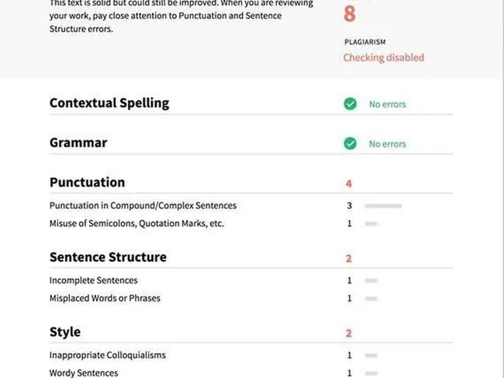Select the Sentence Structure heading
The height and width of the screenshot is (378, 504).
coord(108,257)
